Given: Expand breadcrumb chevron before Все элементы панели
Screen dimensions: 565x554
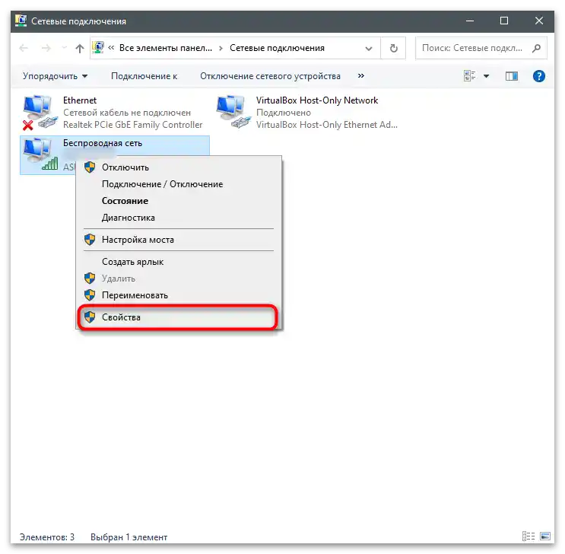Looking at the screenshot, I should [x=111, y=48].
